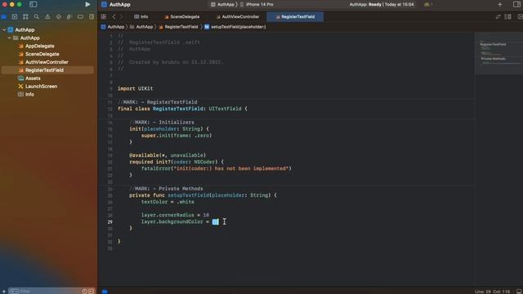
Task: Toggle the inspectors panel on the right
Action: point(516,4)
